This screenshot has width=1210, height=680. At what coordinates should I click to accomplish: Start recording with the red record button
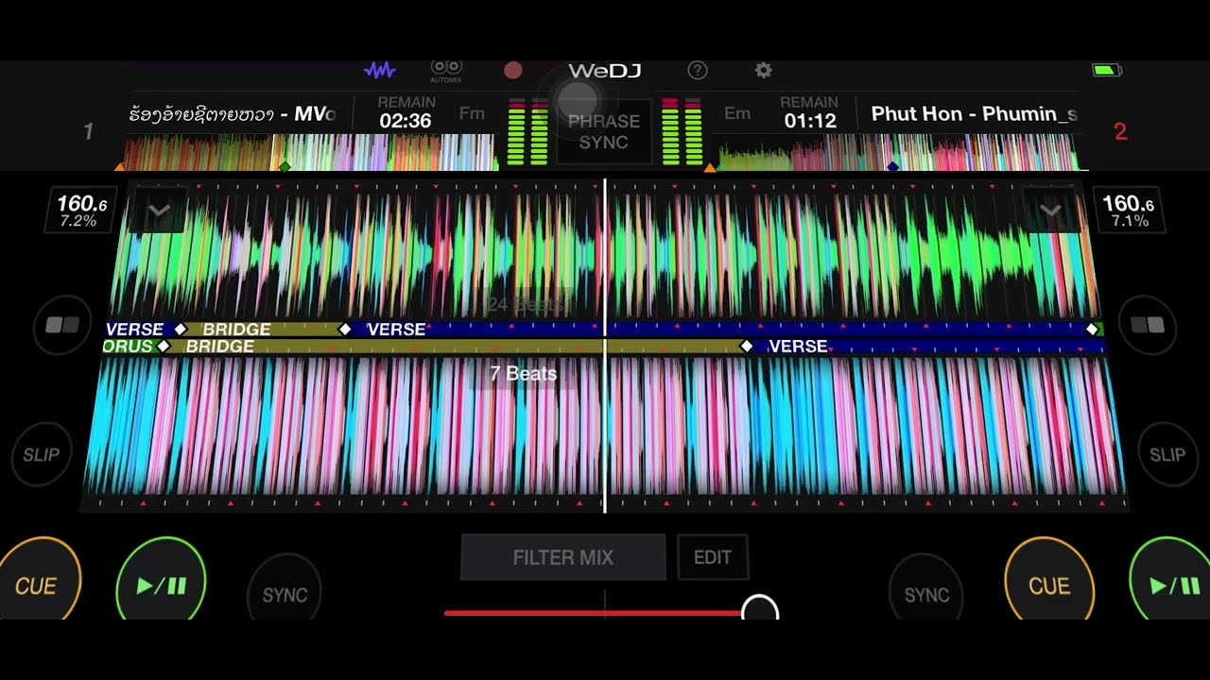(513, 70)
